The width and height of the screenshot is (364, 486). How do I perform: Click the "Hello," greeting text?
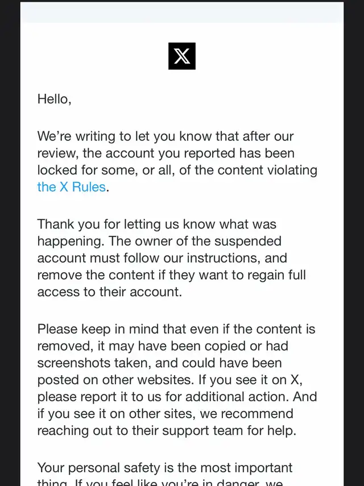(54, 99)
